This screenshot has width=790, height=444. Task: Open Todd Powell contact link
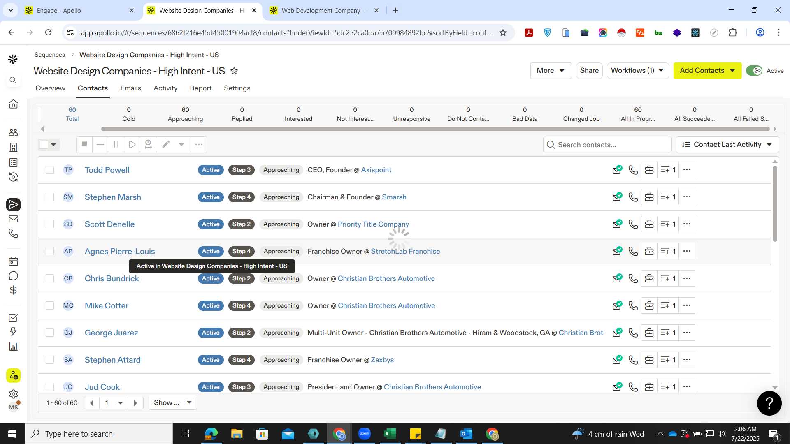(107, 170)
